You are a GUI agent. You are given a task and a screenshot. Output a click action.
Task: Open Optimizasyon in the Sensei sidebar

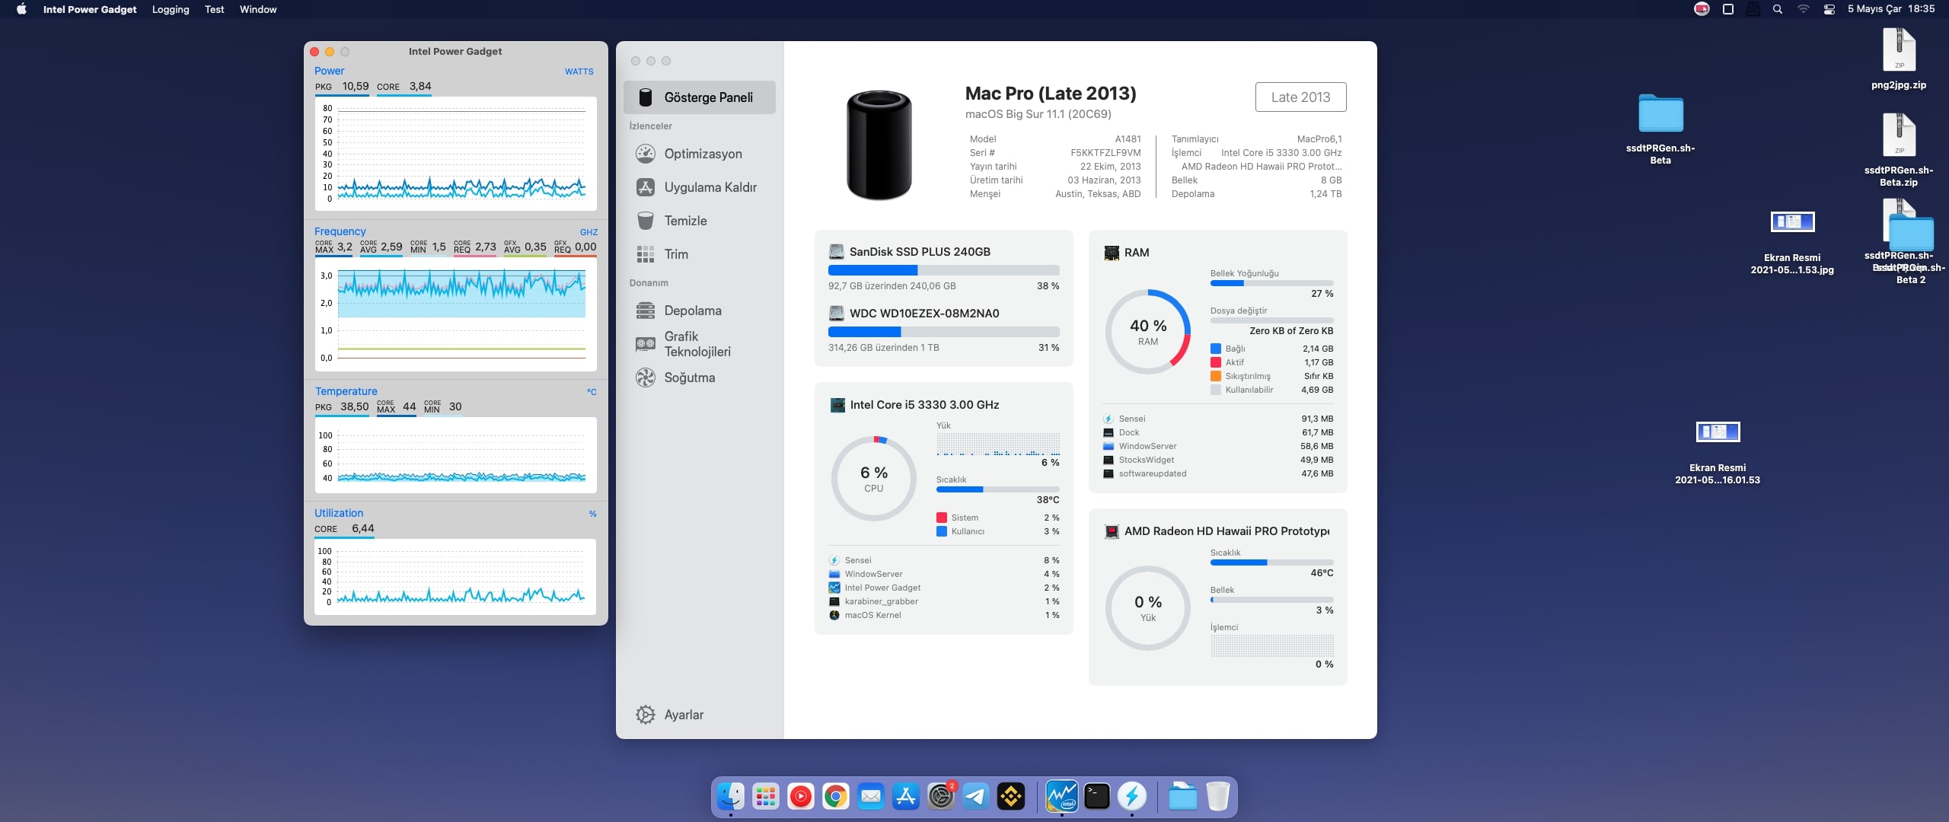pyautogui.click(x=702, y=154)
